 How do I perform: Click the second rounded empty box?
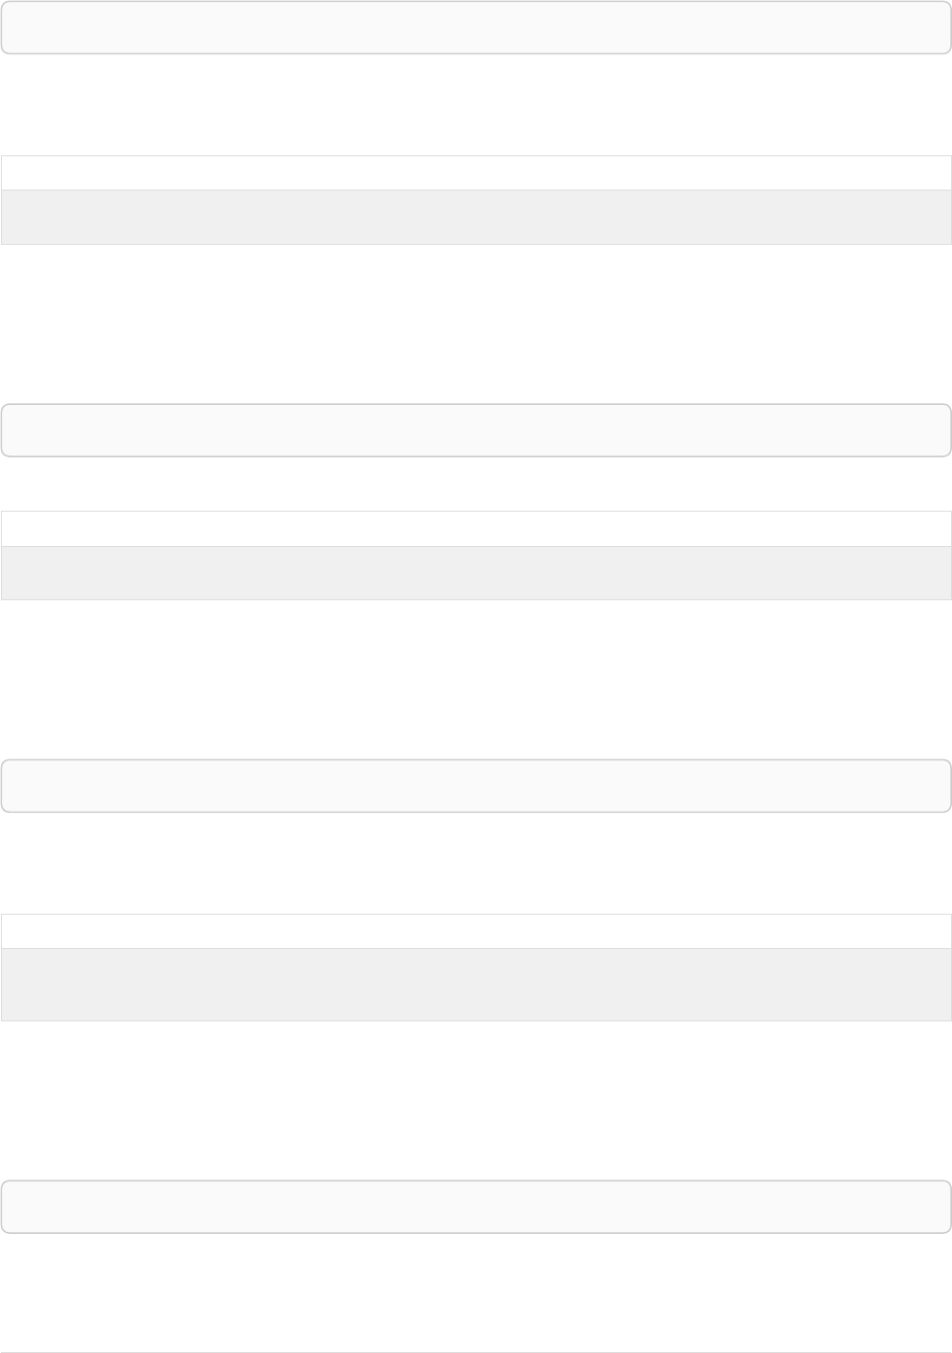[x=476, y=430]
